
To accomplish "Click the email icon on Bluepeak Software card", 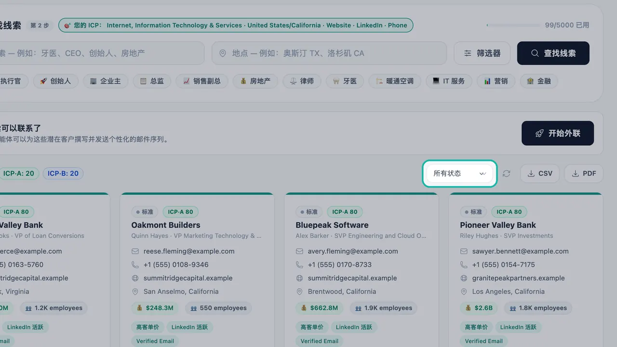I will (x=299, y=251).
